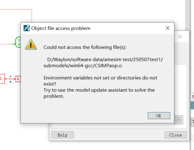Screen dimensions: 194x150
Task: Click the green arrow entering V X component
Action: tap(13, 44)
